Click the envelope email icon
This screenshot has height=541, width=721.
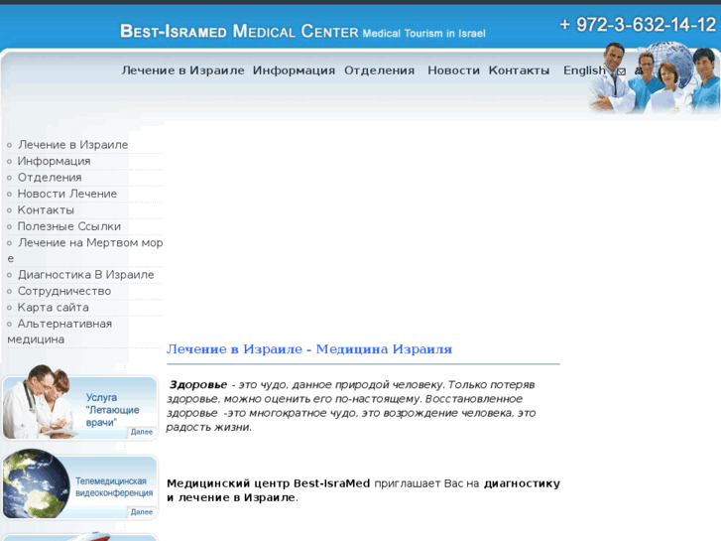621,71
